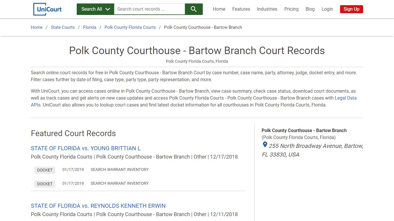Open the Industries nav item
Screen dimensions: 394x221
[x=267, y=9]
